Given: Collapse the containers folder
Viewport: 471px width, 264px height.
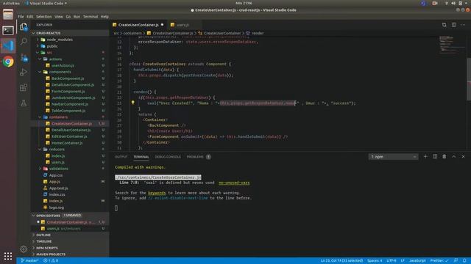Looking at the screenshot, I should pos(40,117).
